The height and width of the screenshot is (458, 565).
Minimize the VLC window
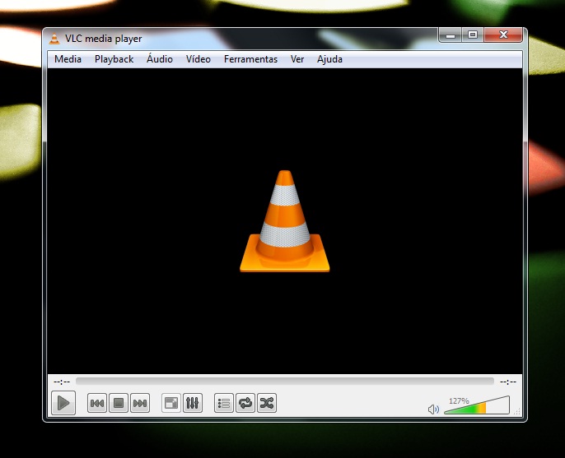(450, 35)
